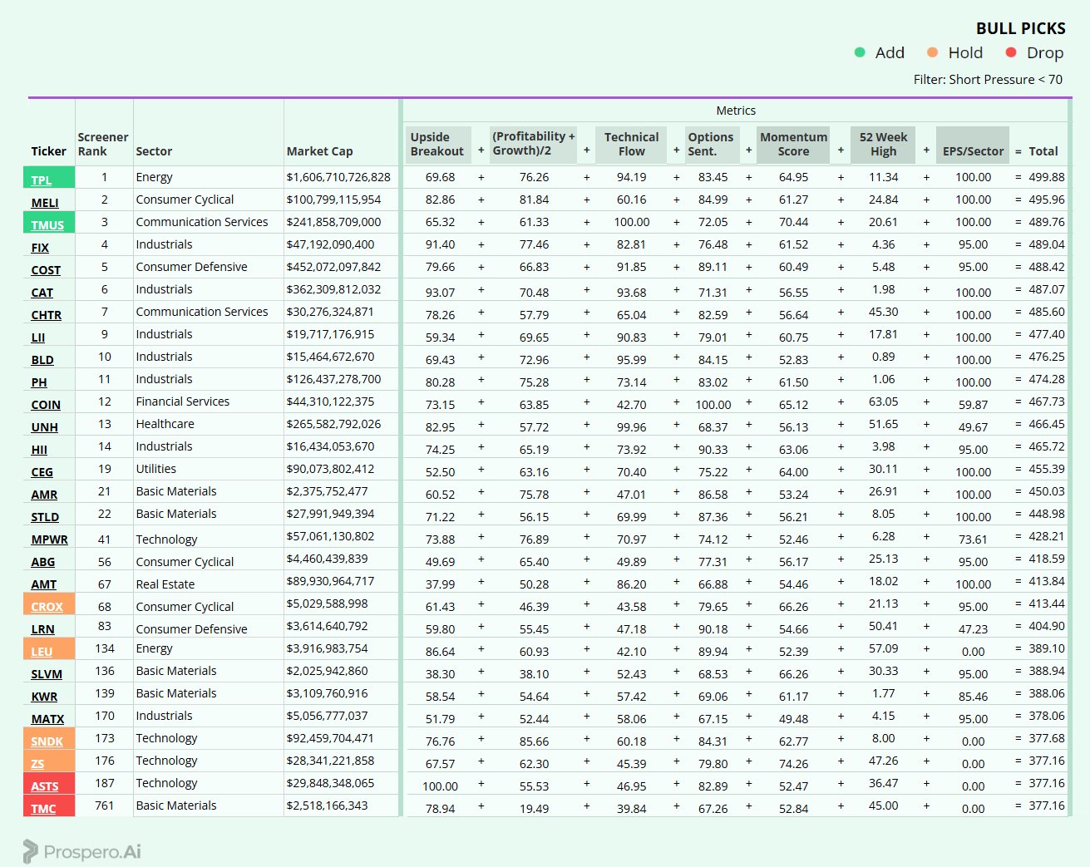Open the TPL ticker link
The image size is (1090, 867).
[x=42, y=180]
